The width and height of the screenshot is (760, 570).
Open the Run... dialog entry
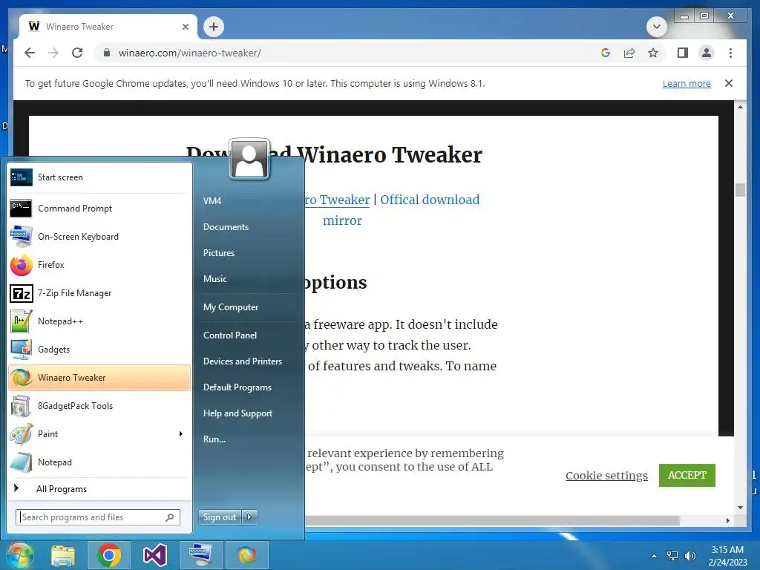(x=214, y=439)
